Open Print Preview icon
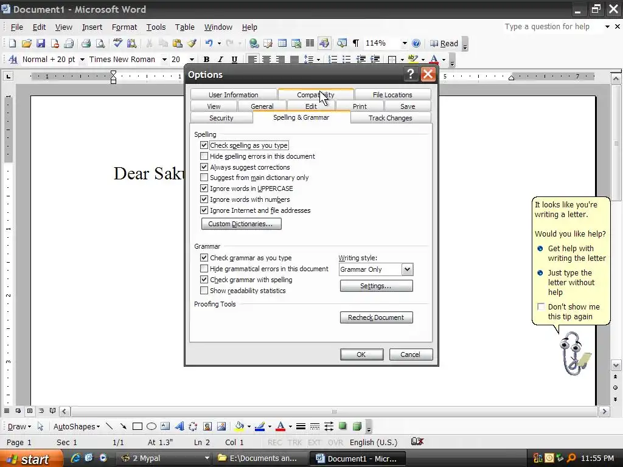623x467 pixels. click(100, 43)
